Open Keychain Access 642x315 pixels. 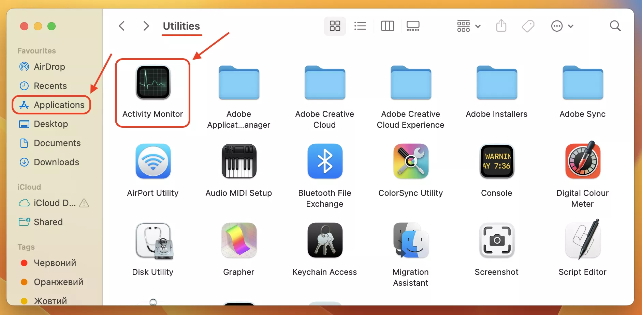point(324,241)
